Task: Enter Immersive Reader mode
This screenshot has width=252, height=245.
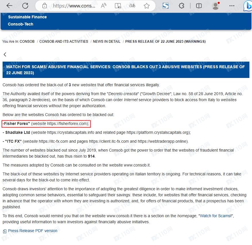Action: click(x=118, y=6)
